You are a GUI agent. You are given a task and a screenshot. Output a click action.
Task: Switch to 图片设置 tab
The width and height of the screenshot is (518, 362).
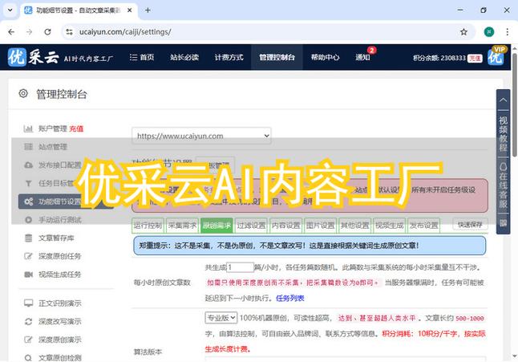320,226
